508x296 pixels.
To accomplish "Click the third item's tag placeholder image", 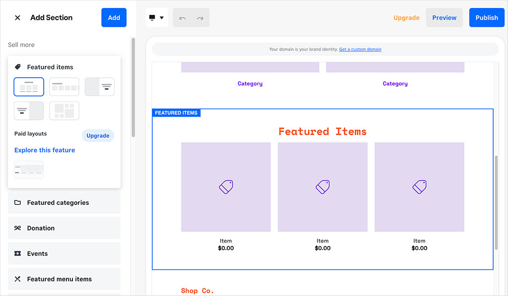I will pos(419,187).
